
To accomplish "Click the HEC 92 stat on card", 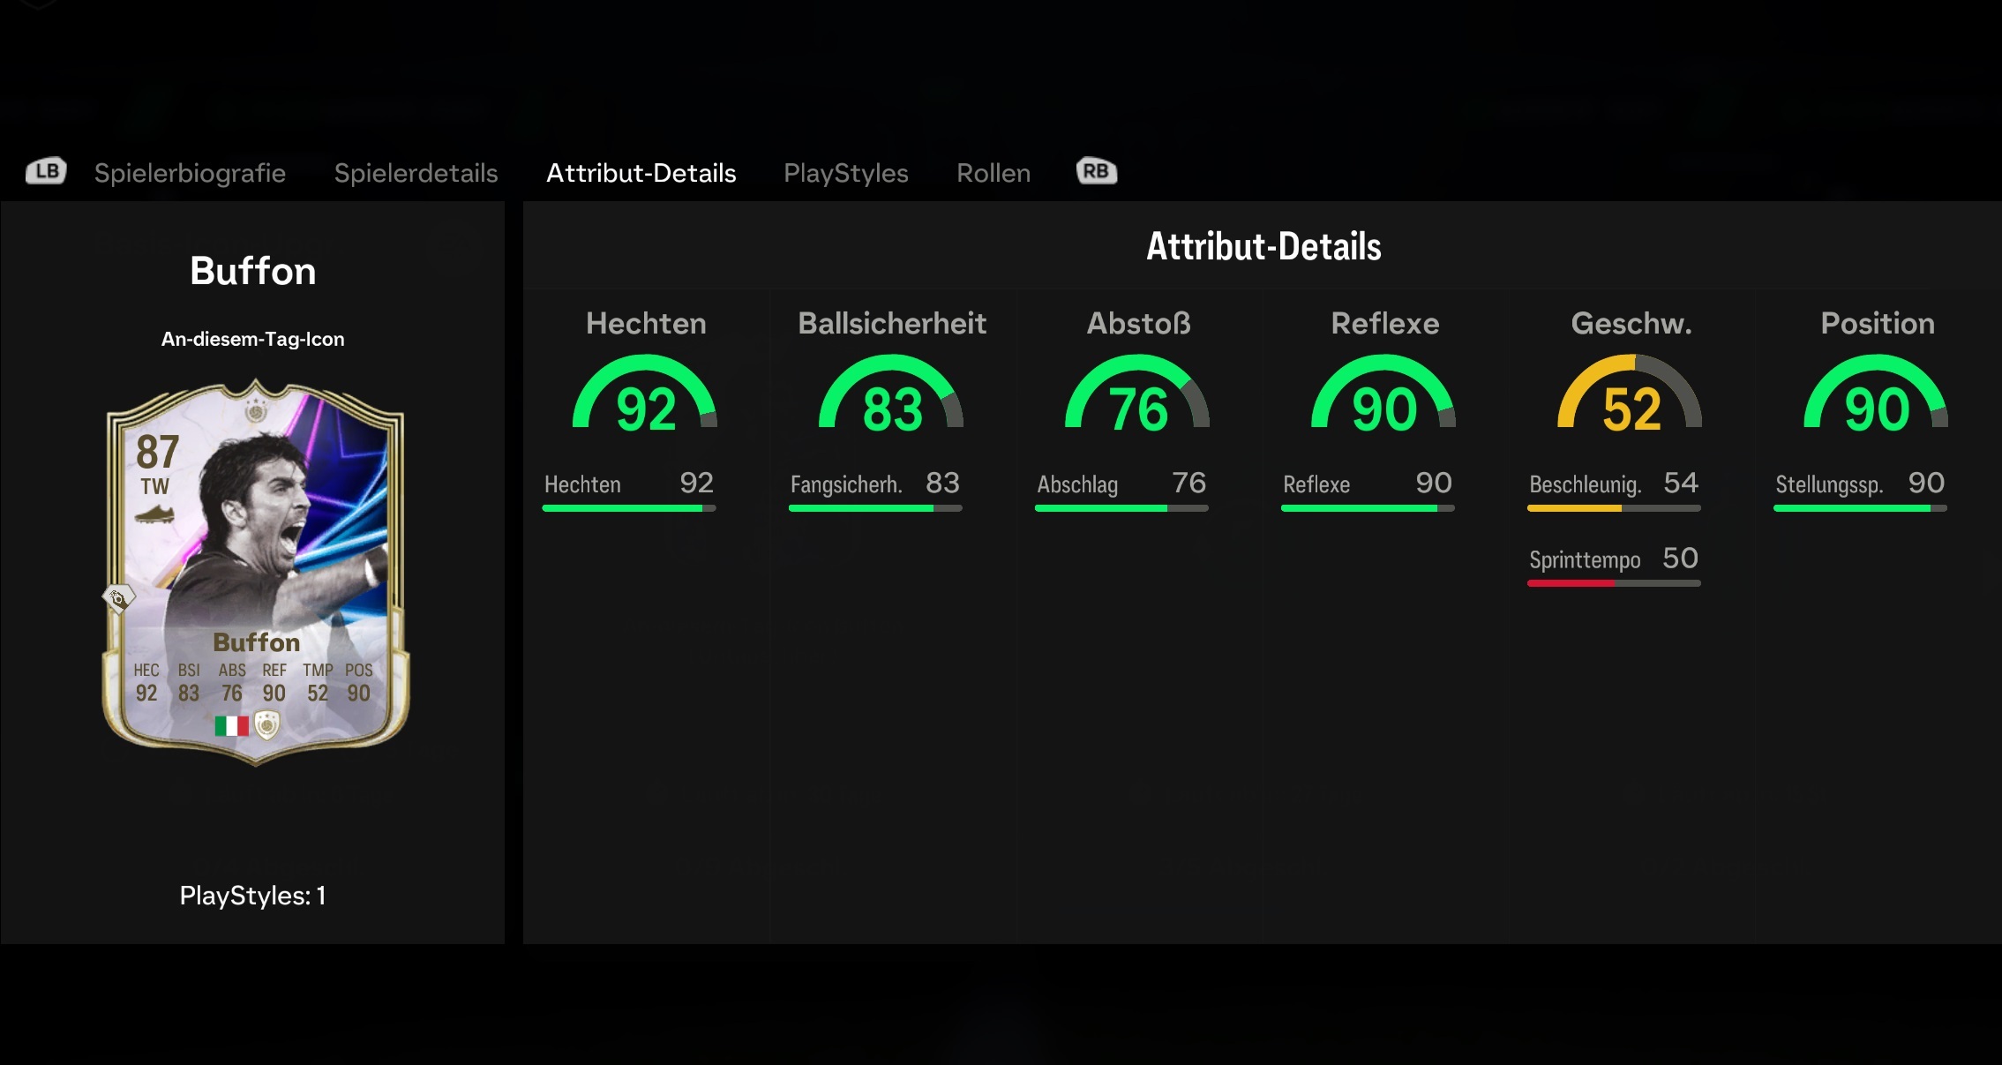I will 146,683.
